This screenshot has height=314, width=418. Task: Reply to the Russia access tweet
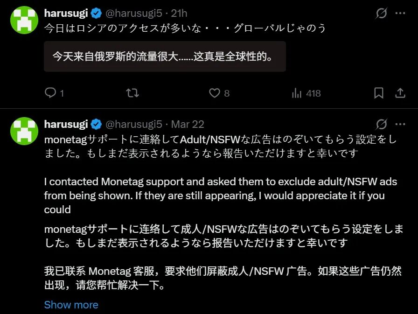pos(50,93)
